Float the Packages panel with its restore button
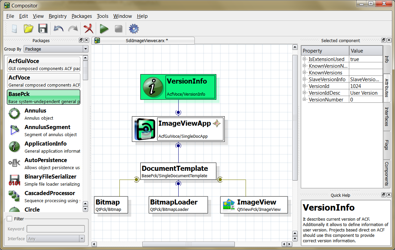Viewport: 395px width, 250px height. [x=81, y=40]
